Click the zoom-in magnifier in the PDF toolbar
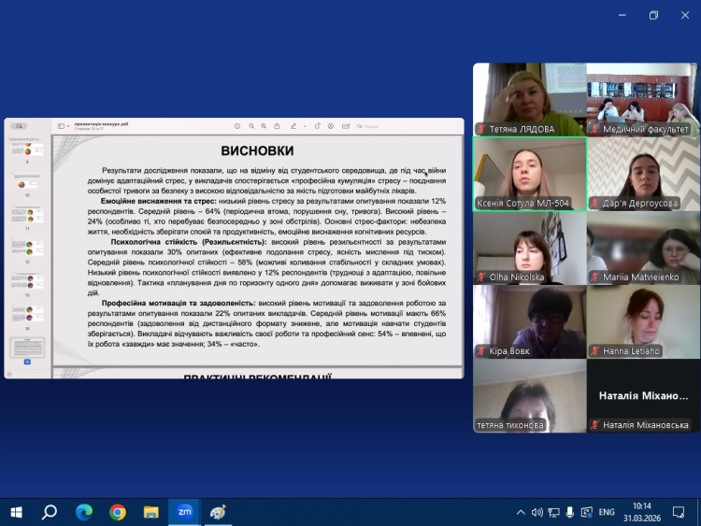Image resolution: width=701 pixels, height=526 pixels. point(264,125)
